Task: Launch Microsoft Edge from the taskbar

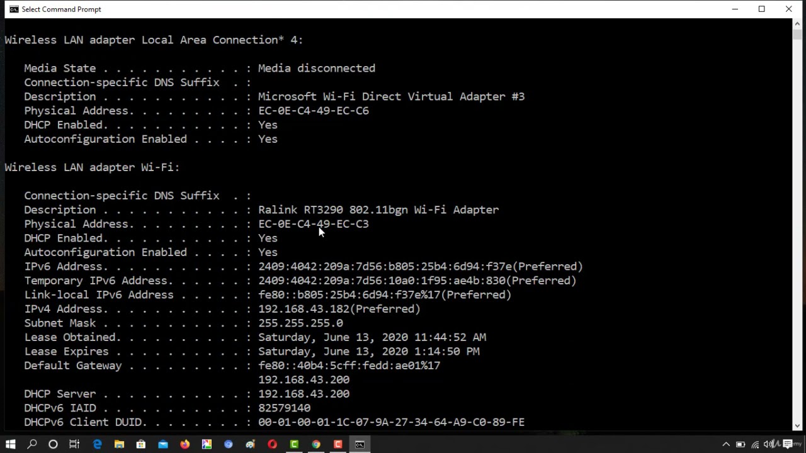Action: tap(98, 444)
